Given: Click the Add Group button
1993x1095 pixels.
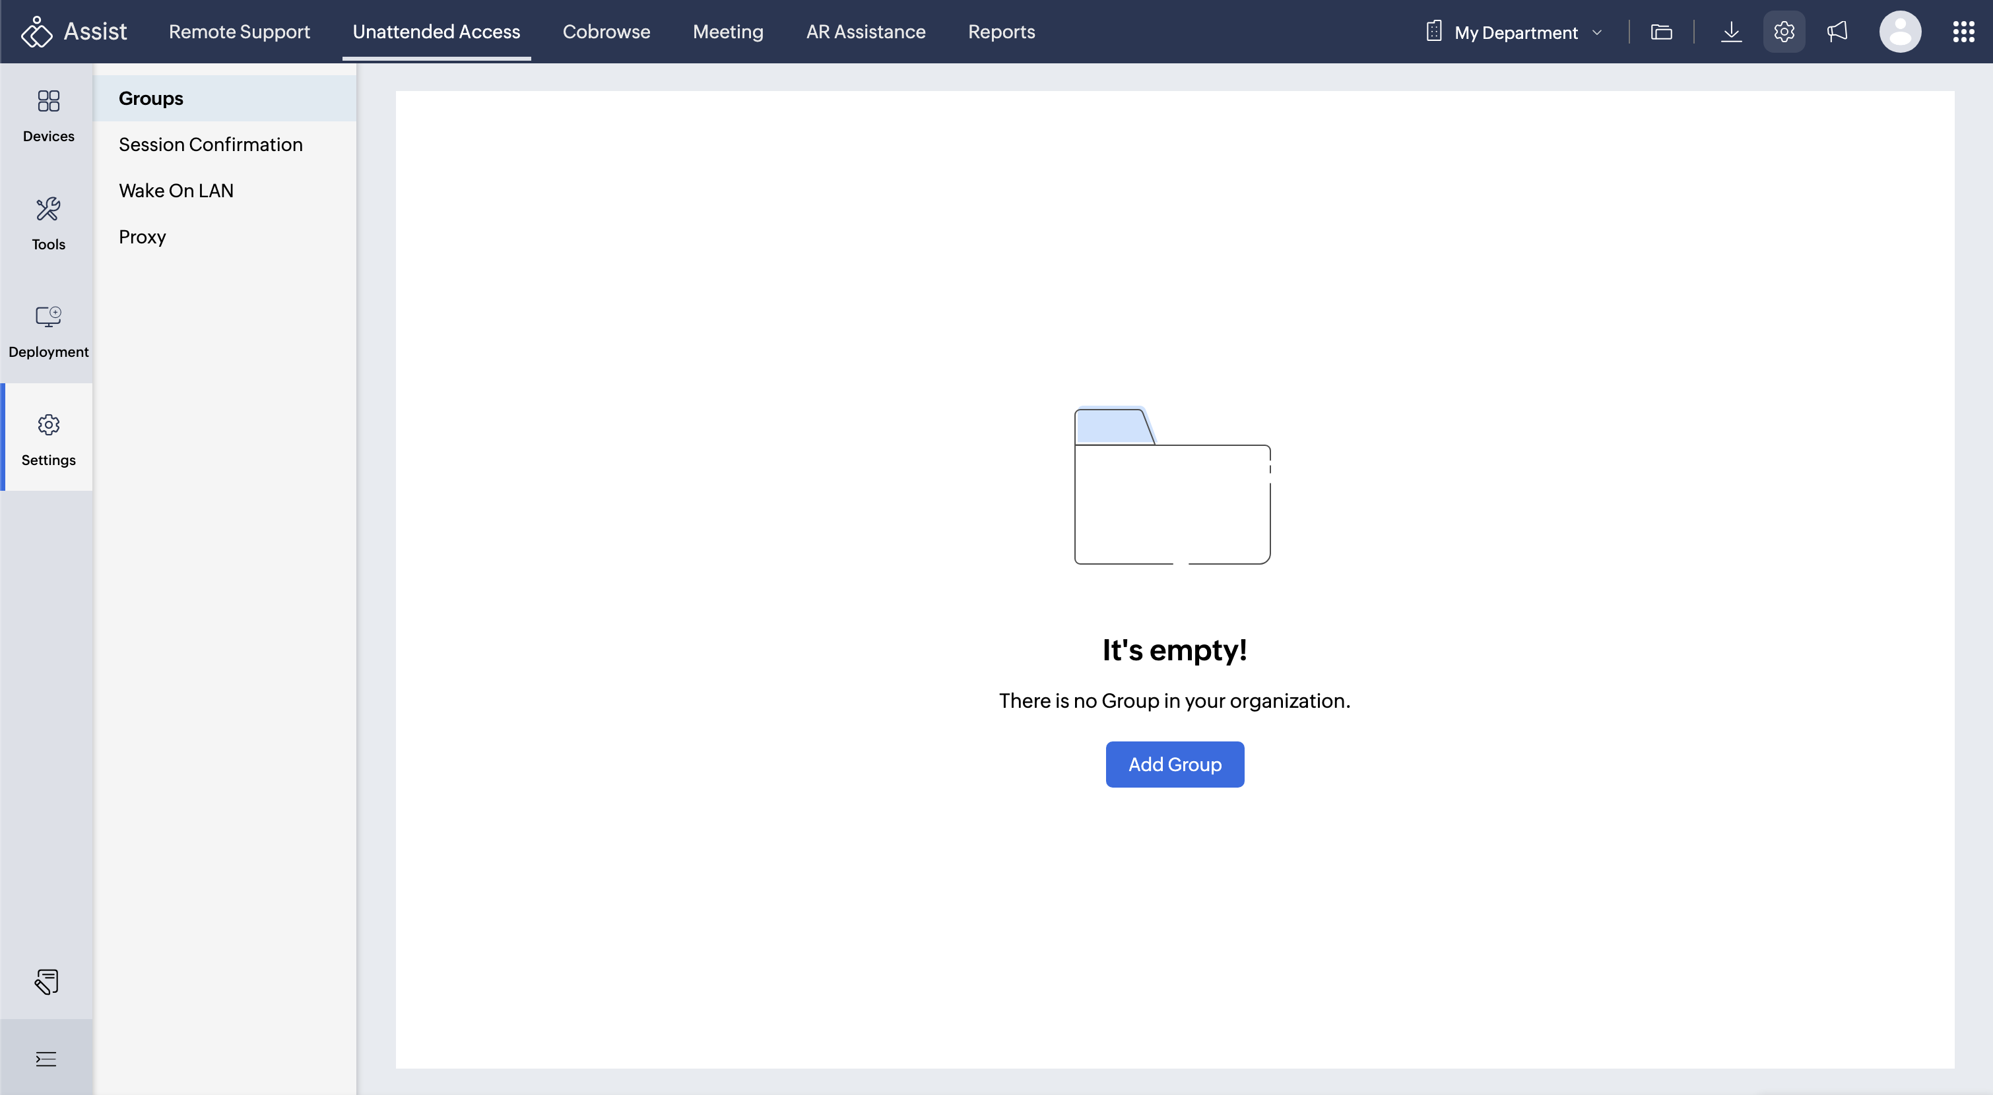Looking at the screenshot, I should point(1173,764).
